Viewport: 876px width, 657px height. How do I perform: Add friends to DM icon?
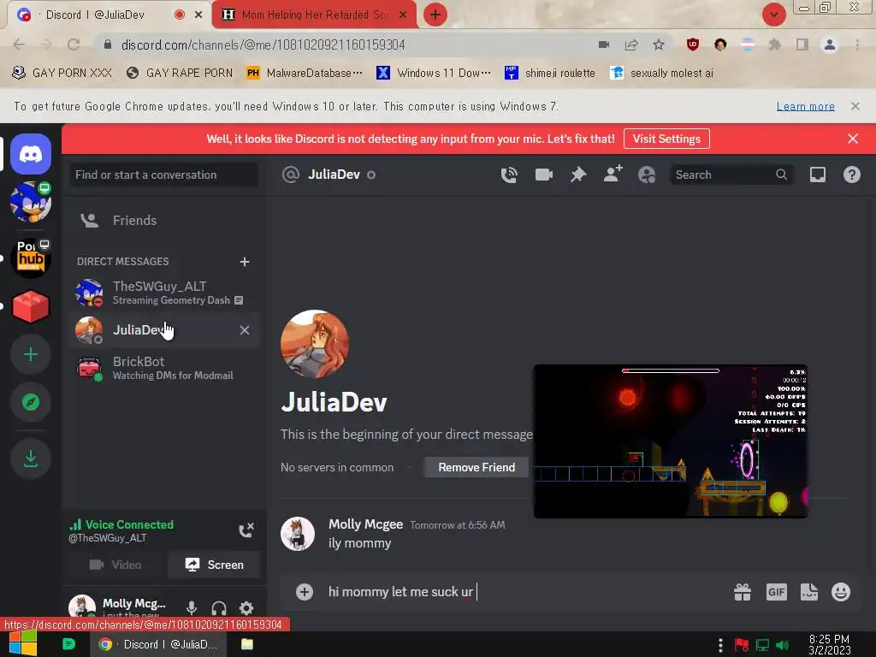click(613, 175)
